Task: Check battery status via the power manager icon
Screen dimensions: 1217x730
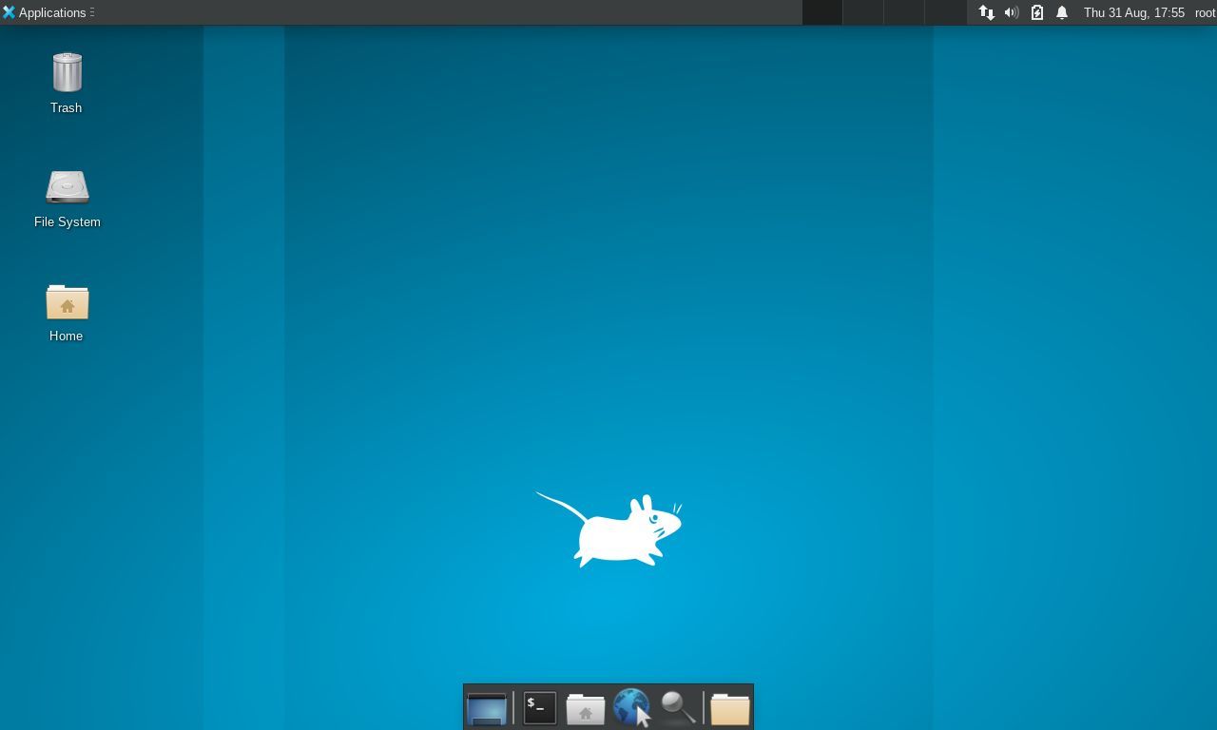Action: coord(1036,12)
